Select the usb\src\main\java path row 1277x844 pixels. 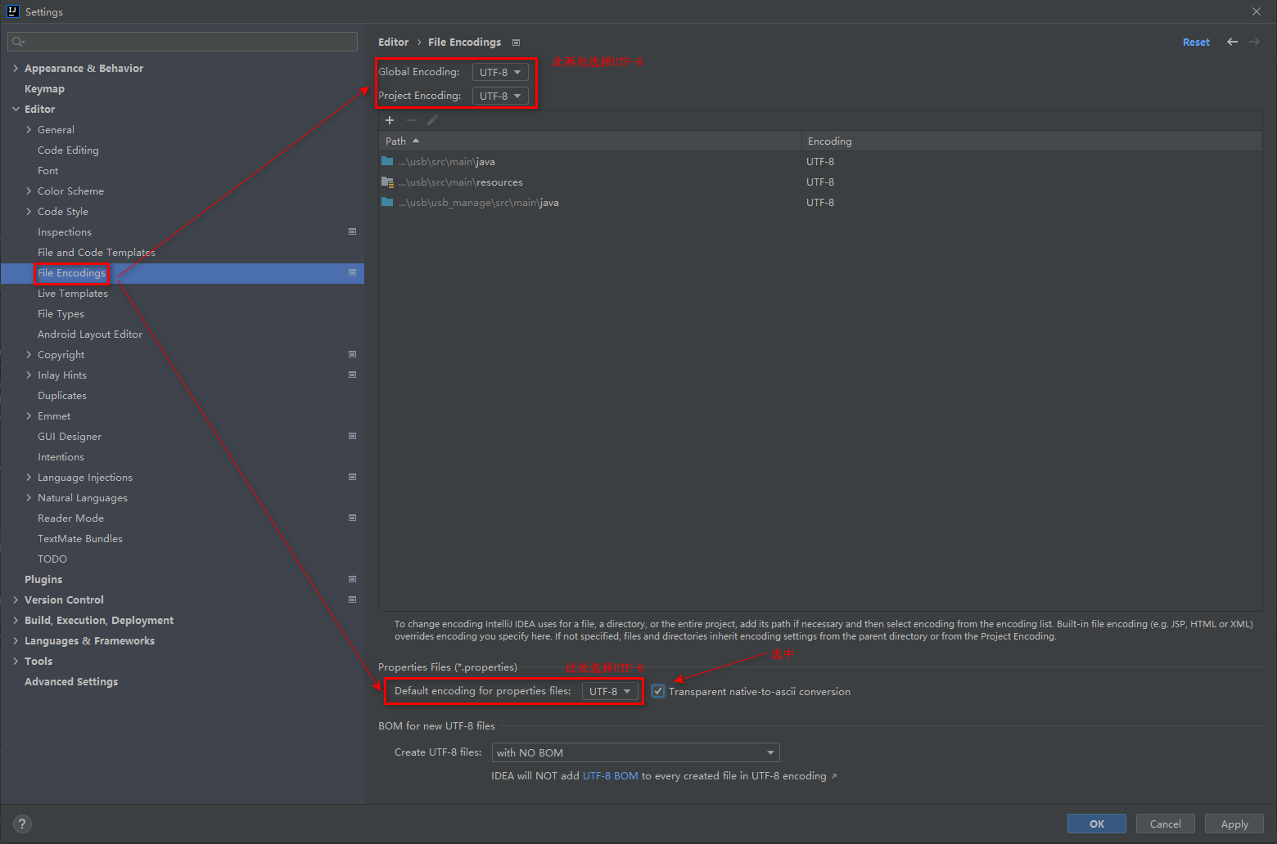click(x=820, y=161)
